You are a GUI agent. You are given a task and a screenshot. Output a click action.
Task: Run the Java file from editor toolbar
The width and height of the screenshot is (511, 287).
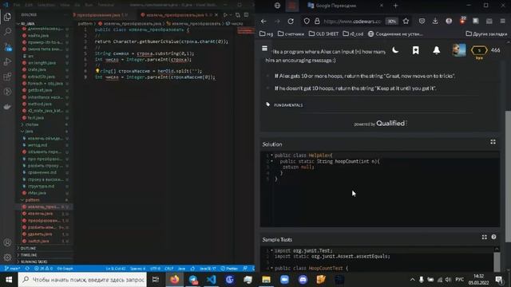225,15
